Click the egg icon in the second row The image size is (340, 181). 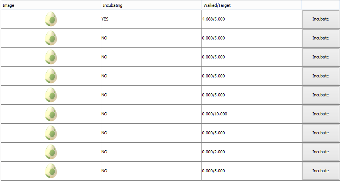[51, 38]
